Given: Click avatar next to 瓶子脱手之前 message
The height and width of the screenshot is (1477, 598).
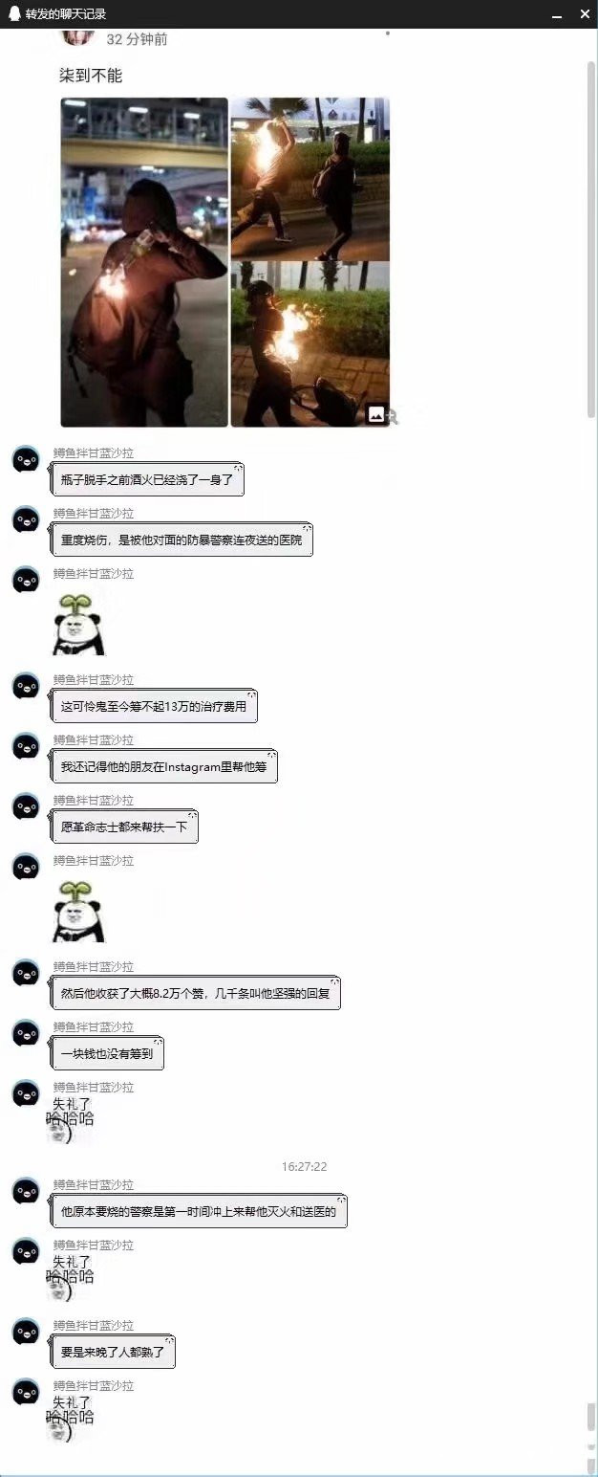Looking at the screenshot, I should point(26,460).
